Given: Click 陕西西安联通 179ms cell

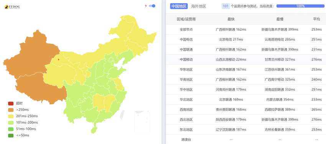Looking at the screenshot, I should (x=231, y=119).
